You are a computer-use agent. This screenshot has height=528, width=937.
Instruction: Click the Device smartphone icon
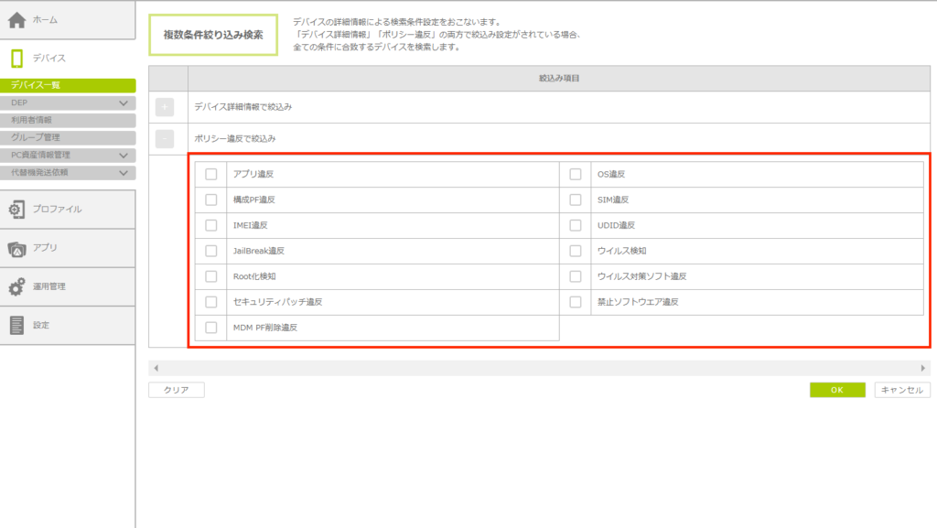point(16,59)
